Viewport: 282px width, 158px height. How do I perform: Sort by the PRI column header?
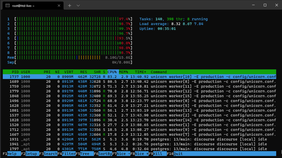coord(47,72)
